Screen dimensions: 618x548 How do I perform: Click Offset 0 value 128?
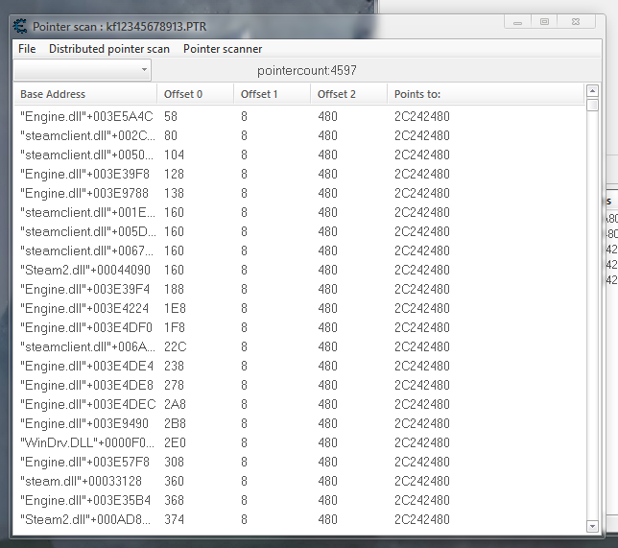(x=174, y=174)
